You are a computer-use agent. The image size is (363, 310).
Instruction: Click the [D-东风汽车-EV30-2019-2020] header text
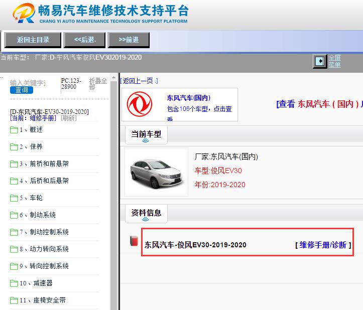click(49, 112)
